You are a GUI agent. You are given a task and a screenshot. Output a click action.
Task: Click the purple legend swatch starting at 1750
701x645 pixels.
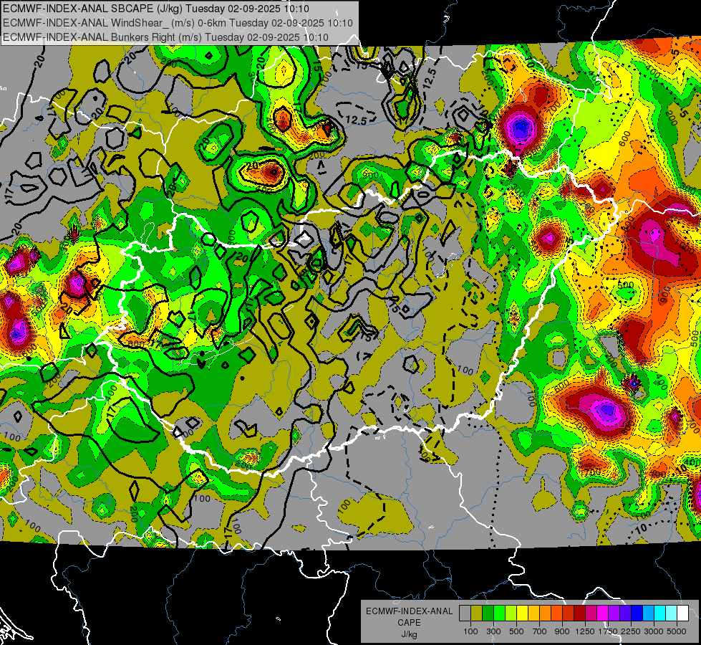click(614, 613)
